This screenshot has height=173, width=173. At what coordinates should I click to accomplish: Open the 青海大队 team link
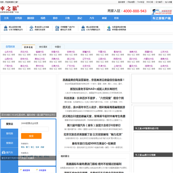118,52
